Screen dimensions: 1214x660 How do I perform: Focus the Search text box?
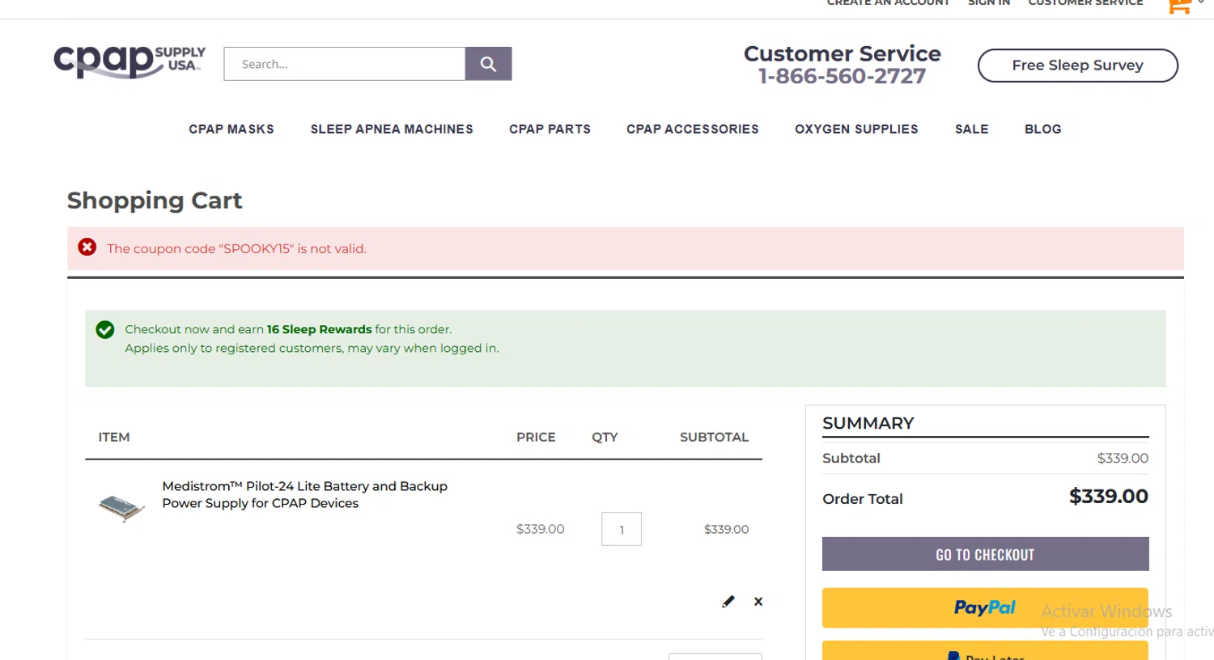pyautogui.click(x=345, y=64)
